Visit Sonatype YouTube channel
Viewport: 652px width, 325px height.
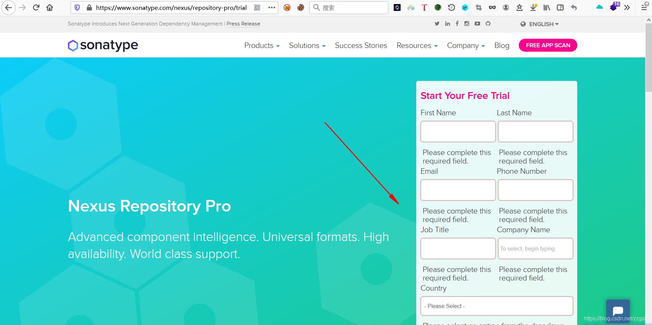pyautogui.click(x=477, y=23)
